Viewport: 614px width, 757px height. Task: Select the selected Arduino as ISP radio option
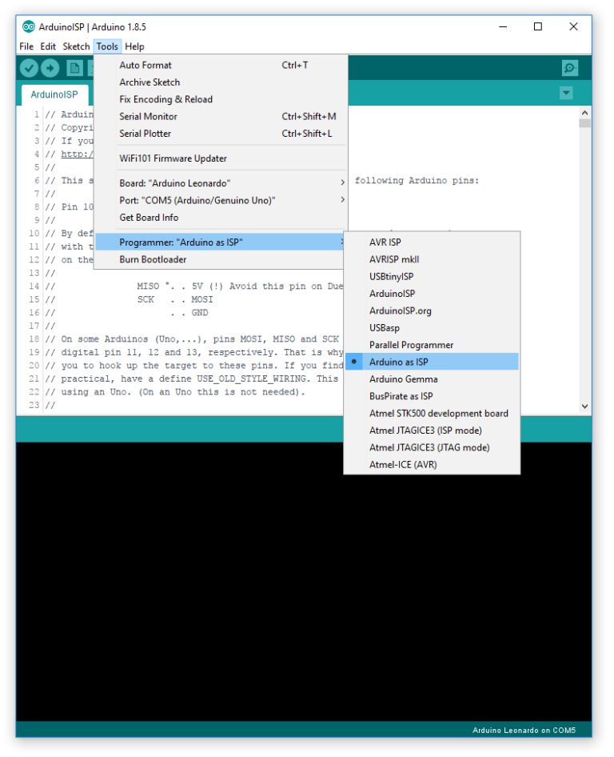433,362
